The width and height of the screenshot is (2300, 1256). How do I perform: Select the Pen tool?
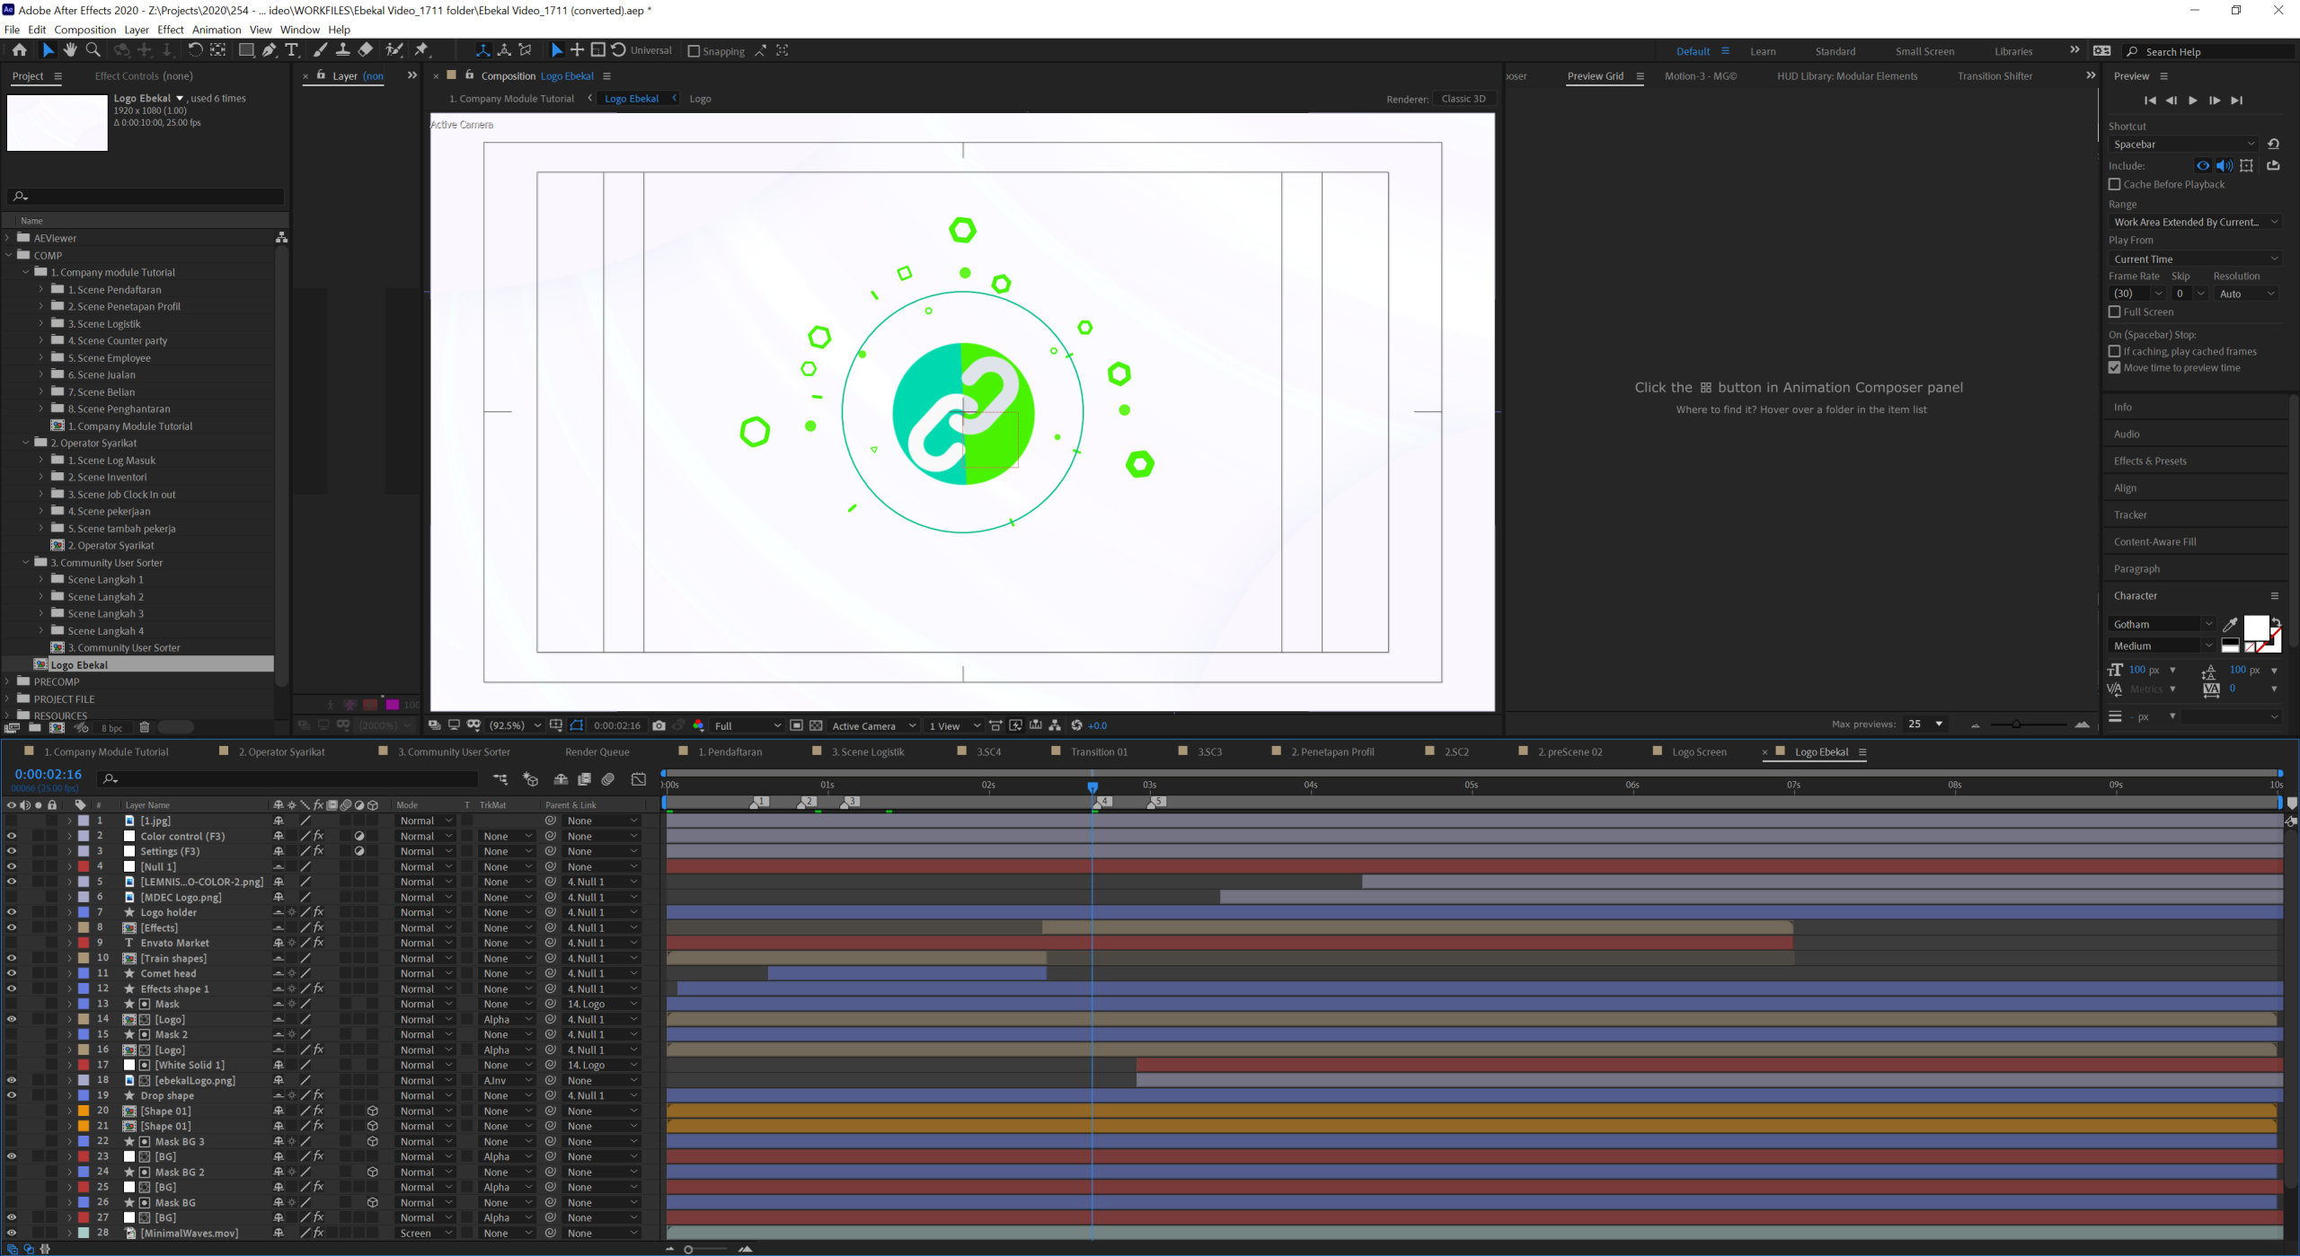point(269,50)
